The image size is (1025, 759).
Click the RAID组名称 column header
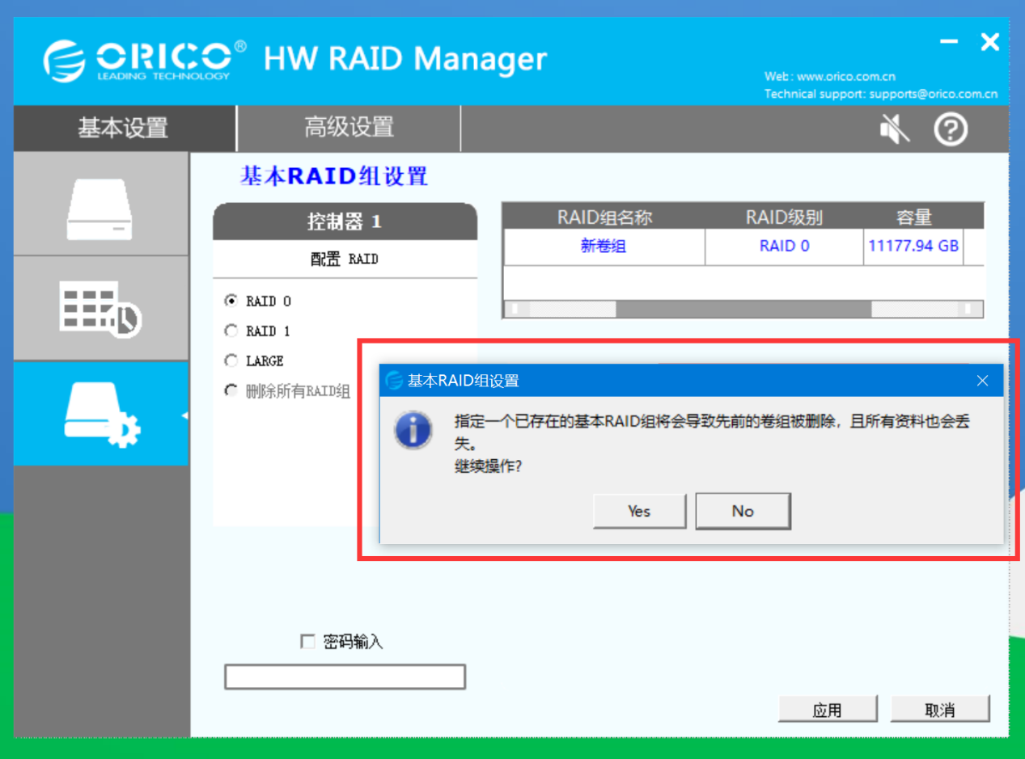tap(604, 217)
